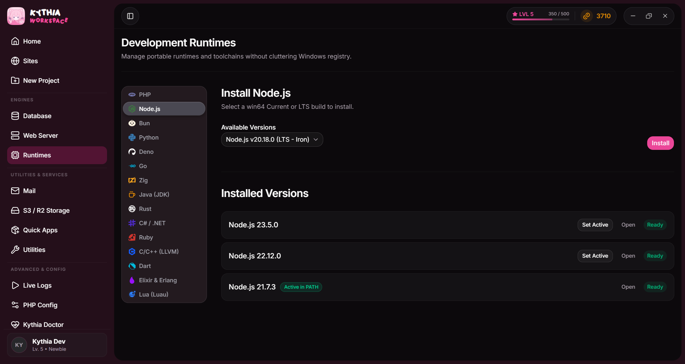Open the Node.js 23.5.0 folder
This screenshot has height=364, width=685.
(x=628, y=225)
